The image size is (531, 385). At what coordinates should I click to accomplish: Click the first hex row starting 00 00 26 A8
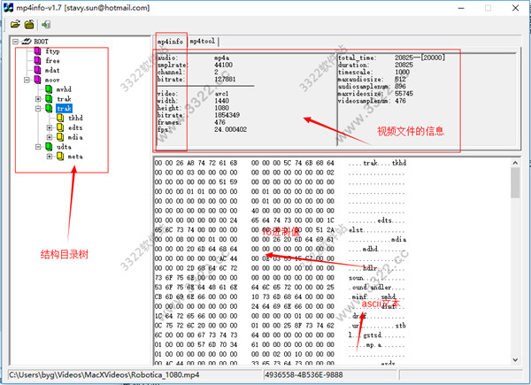click(x=244, y=163)
